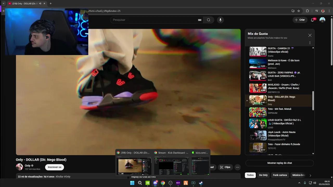Open the Chrome extensions puzzle icon
Image resolution: width=333 pixels, height=187 pixels.
point(307,11)
